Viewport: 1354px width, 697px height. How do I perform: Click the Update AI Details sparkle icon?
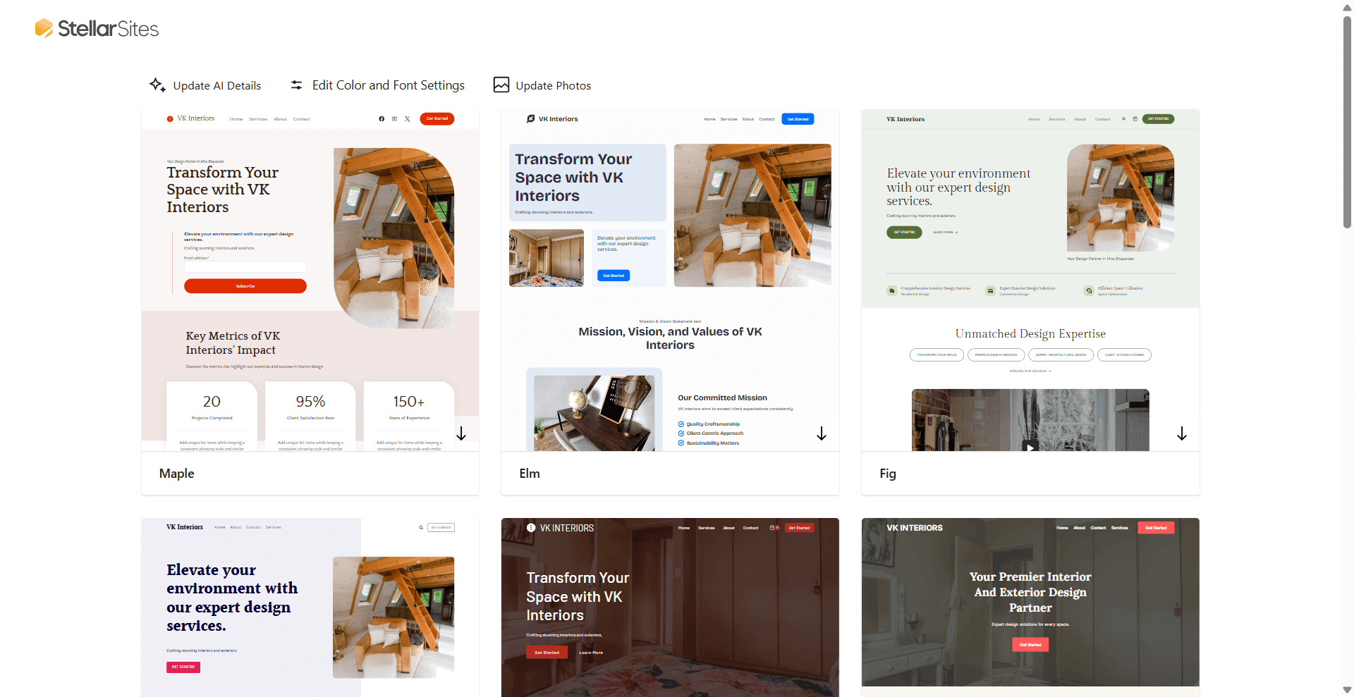157,85
